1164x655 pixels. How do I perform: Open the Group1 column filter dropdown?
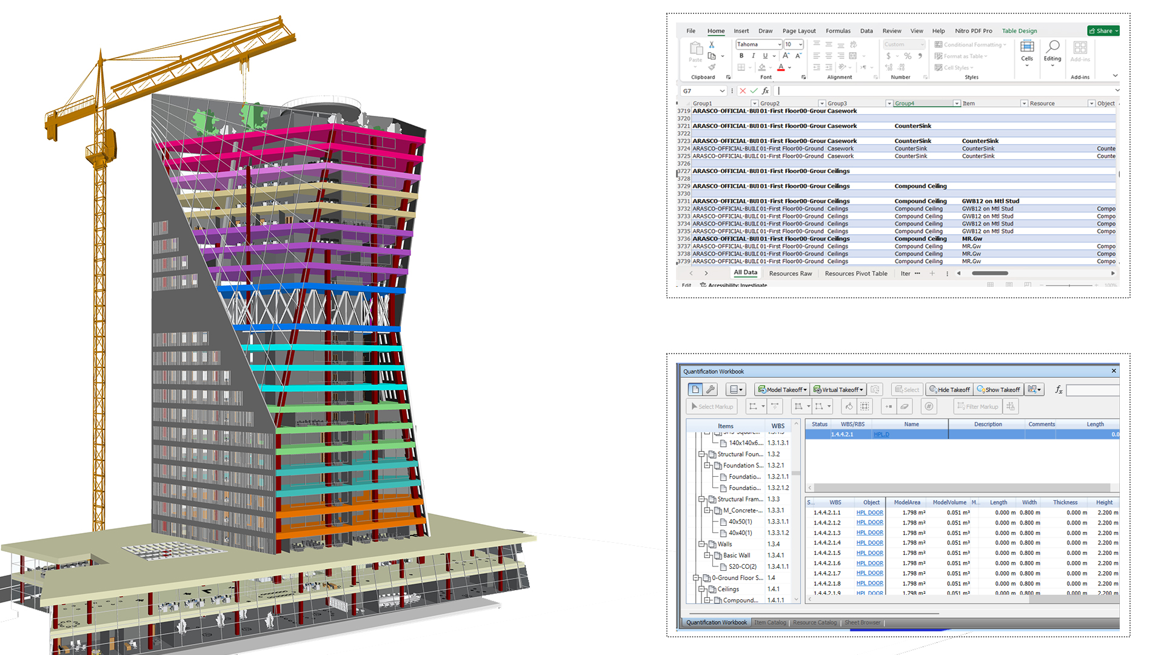click(x=755, y=104)
